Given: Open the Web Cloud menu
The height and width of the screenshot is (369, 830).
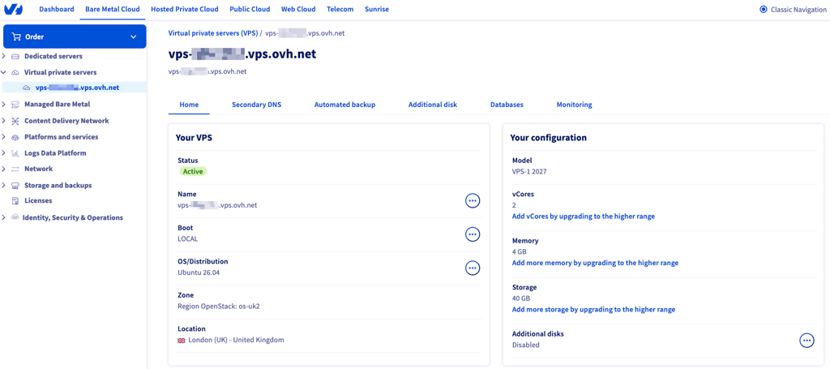Looking at the screenshot, I should coord(298,9).
